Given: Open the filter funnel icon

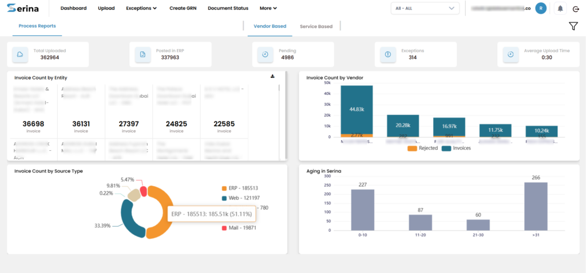Looking at the screenshot, I should (573, 26).
